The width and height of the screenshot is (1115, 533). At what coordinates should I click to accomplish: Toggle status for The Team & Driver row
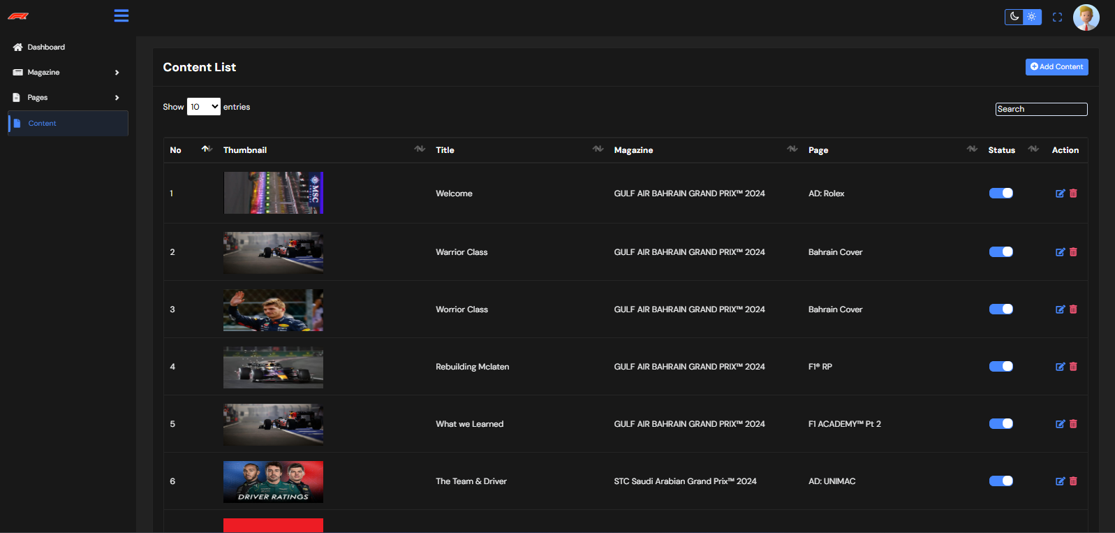coord(1001,481)
